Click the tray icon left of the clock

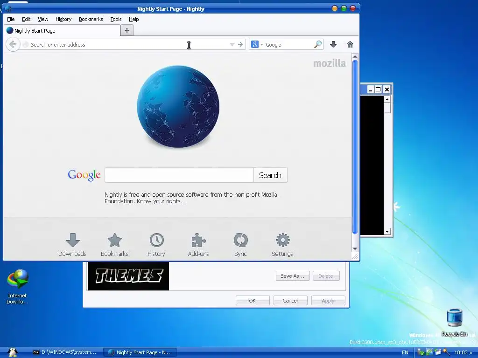pos(446,352)
